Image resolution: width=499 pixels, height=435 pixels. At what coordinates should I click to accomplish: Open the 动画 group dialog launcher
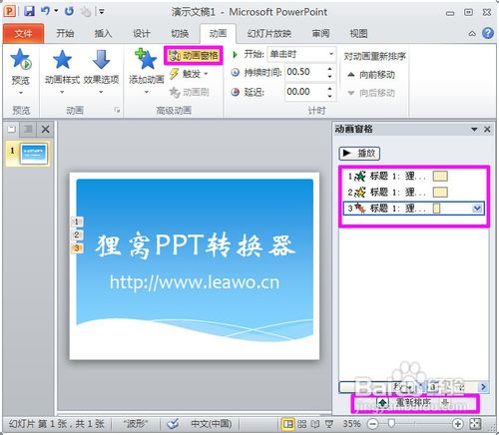click(117, 110)
